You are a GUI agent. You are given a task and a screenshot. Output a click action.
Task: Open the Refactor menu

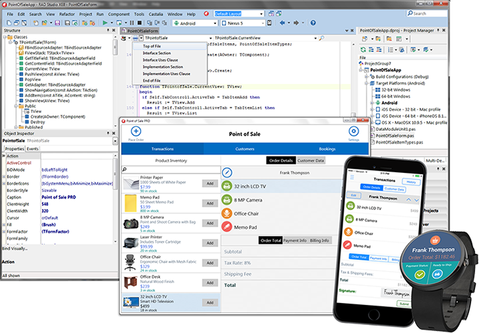pyautogui.click(x=67, y=14)
